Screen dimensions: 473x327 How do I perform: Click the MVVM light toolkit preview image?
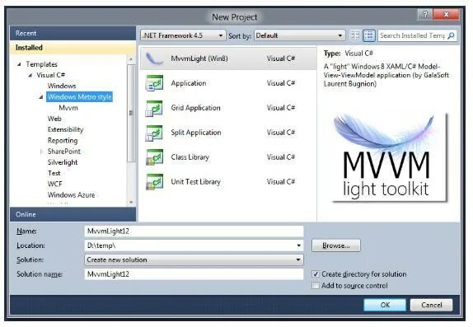pyautogui.click(x=389, y=156)
